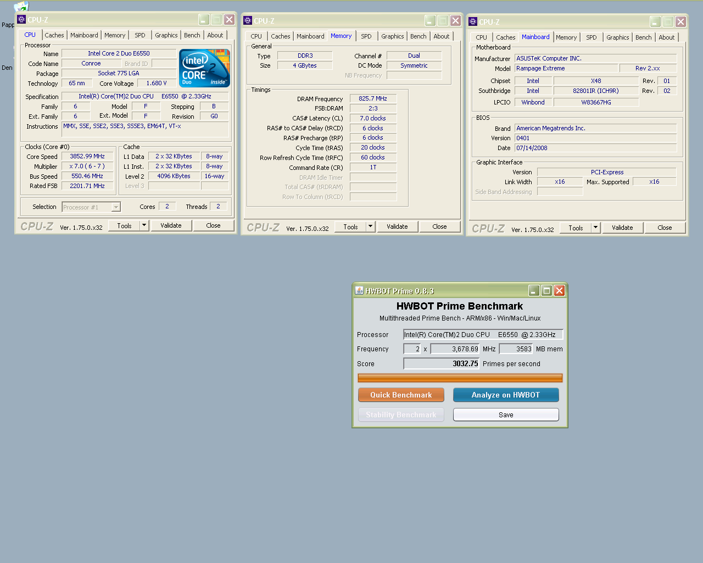Click chipset value X48

[x=596, y=81]
